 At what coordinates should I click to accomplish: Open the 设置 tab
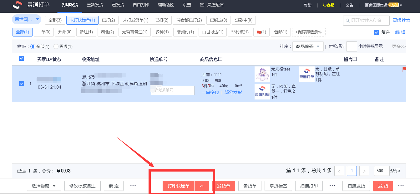pyautogui.click(x=187, y=5)
